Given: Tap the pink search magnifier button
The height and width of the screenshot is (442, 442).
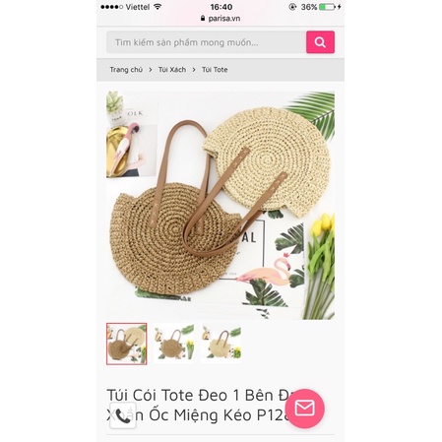Looking at the screenshot, I should coord(320,42).
